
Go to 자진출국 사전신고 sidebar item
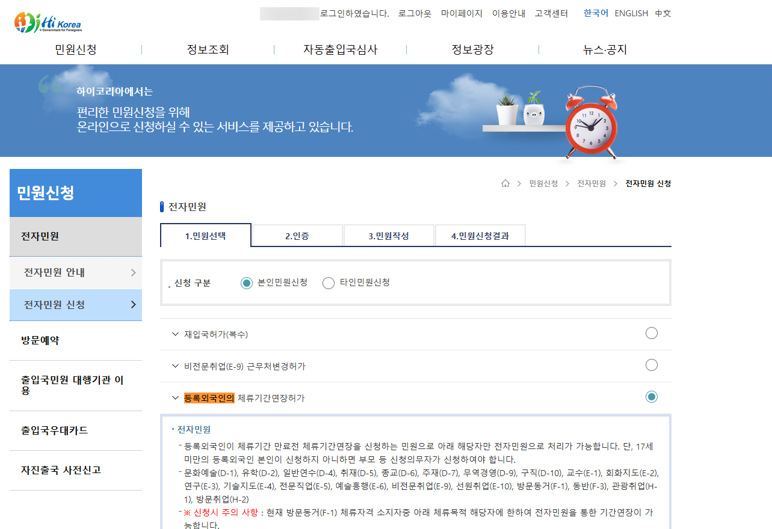pos(61,470)
